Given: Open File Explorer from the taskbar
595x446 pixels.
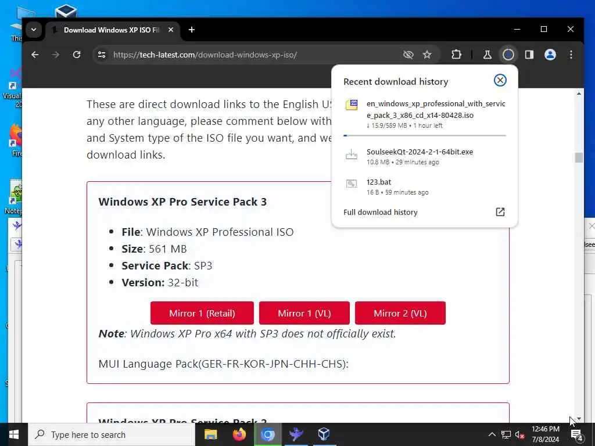Looking at the screenshot, I should click(x=210, y=434).
